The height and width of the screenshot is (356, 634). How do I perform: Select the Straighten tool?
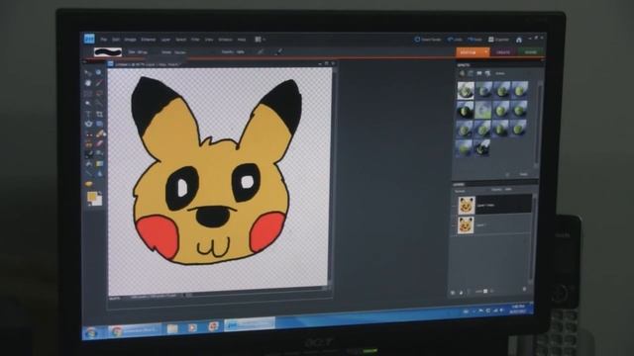(99, 124)
